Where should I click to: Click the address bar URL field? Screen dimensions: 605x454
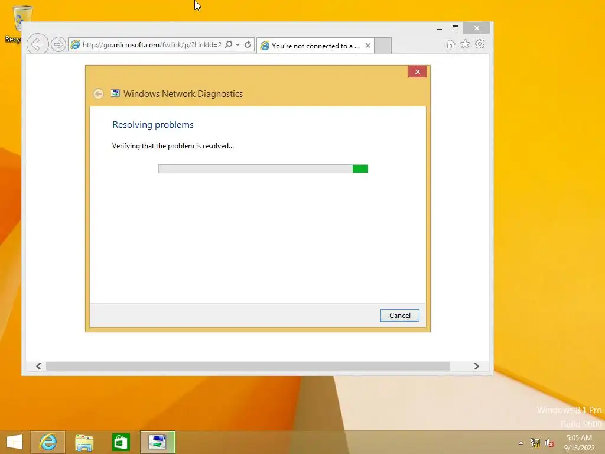pyautogui.click(x=151, y=45)
